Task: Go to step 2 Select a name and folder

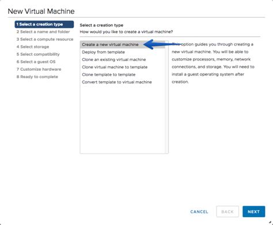Action: click(43, 32)
